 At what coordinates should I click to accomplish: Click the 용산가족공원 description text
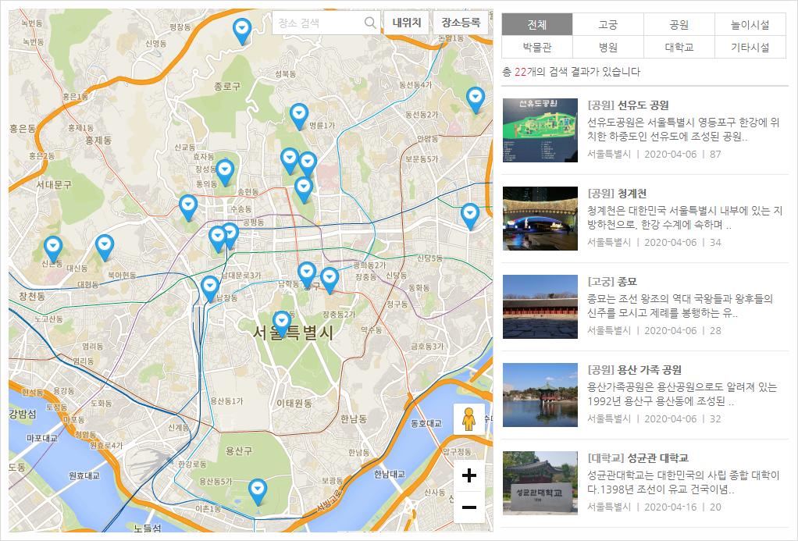682,394
